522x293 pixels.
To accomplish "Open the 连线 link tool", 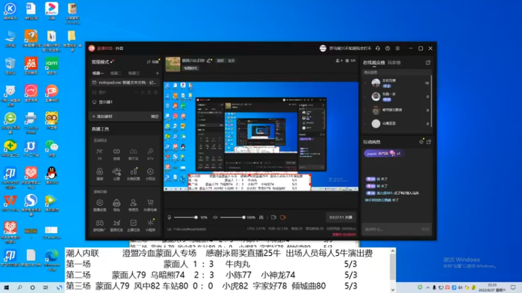I will [117, 154].
